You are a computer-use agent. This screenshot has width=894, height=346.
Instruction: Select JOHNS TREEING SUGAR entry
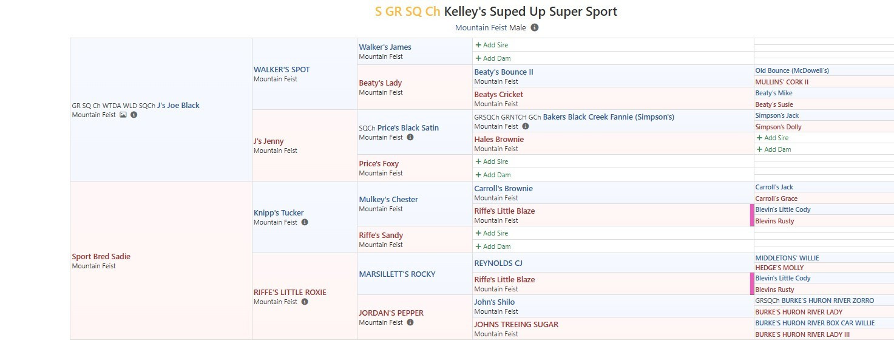(516, 324)
